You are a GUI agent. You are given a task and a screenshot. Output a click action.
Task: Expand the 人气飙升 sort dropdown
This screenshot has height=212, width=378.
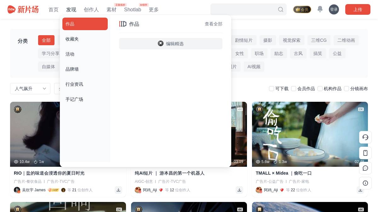coord(30,89)
